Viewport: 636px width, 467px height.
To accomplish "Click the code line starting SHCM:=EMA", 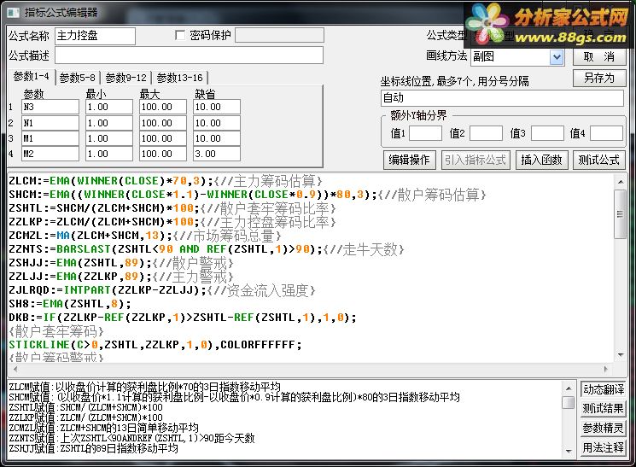I will click(x=247, y=195).
